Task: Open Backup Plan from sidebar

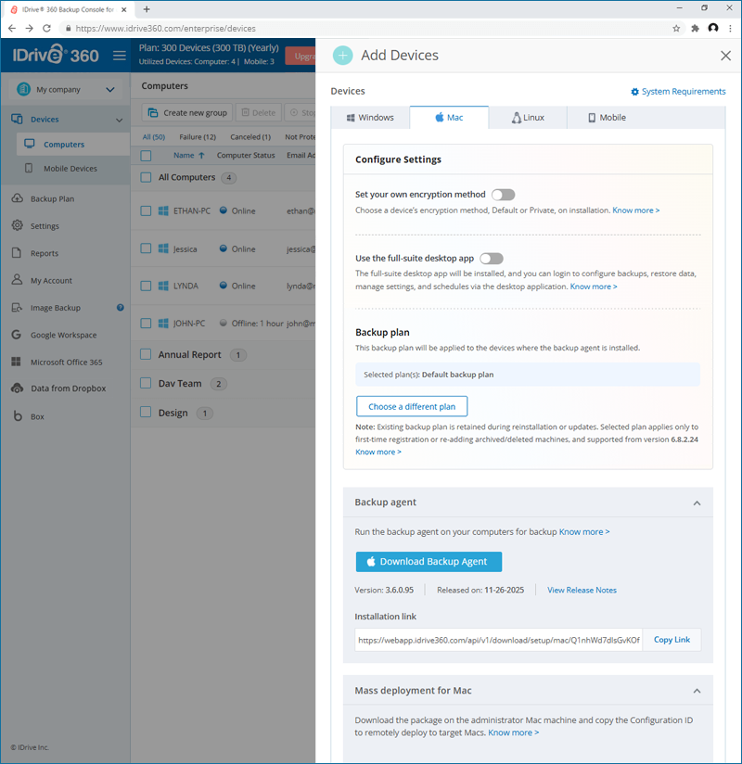Action: tap(52, 198)
